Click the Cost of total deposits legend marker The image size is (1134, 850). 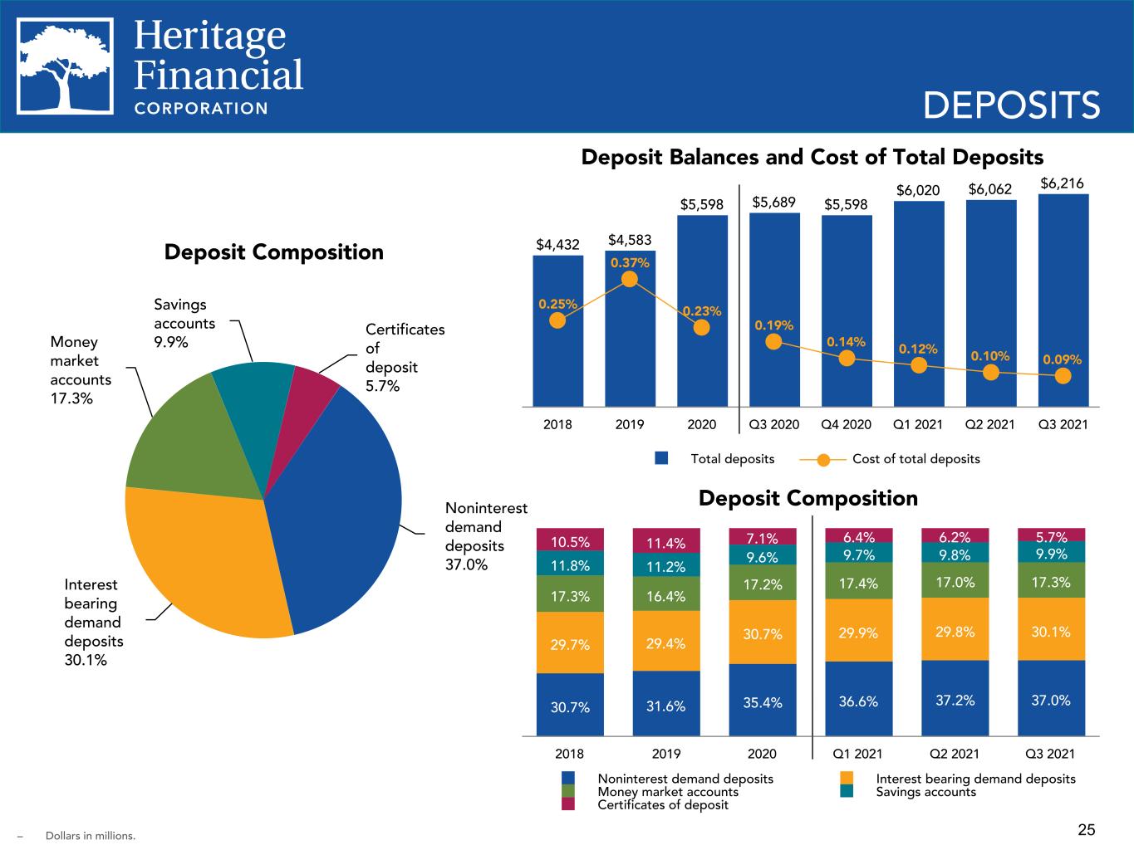pyautogui.click(x=823, y=459)
